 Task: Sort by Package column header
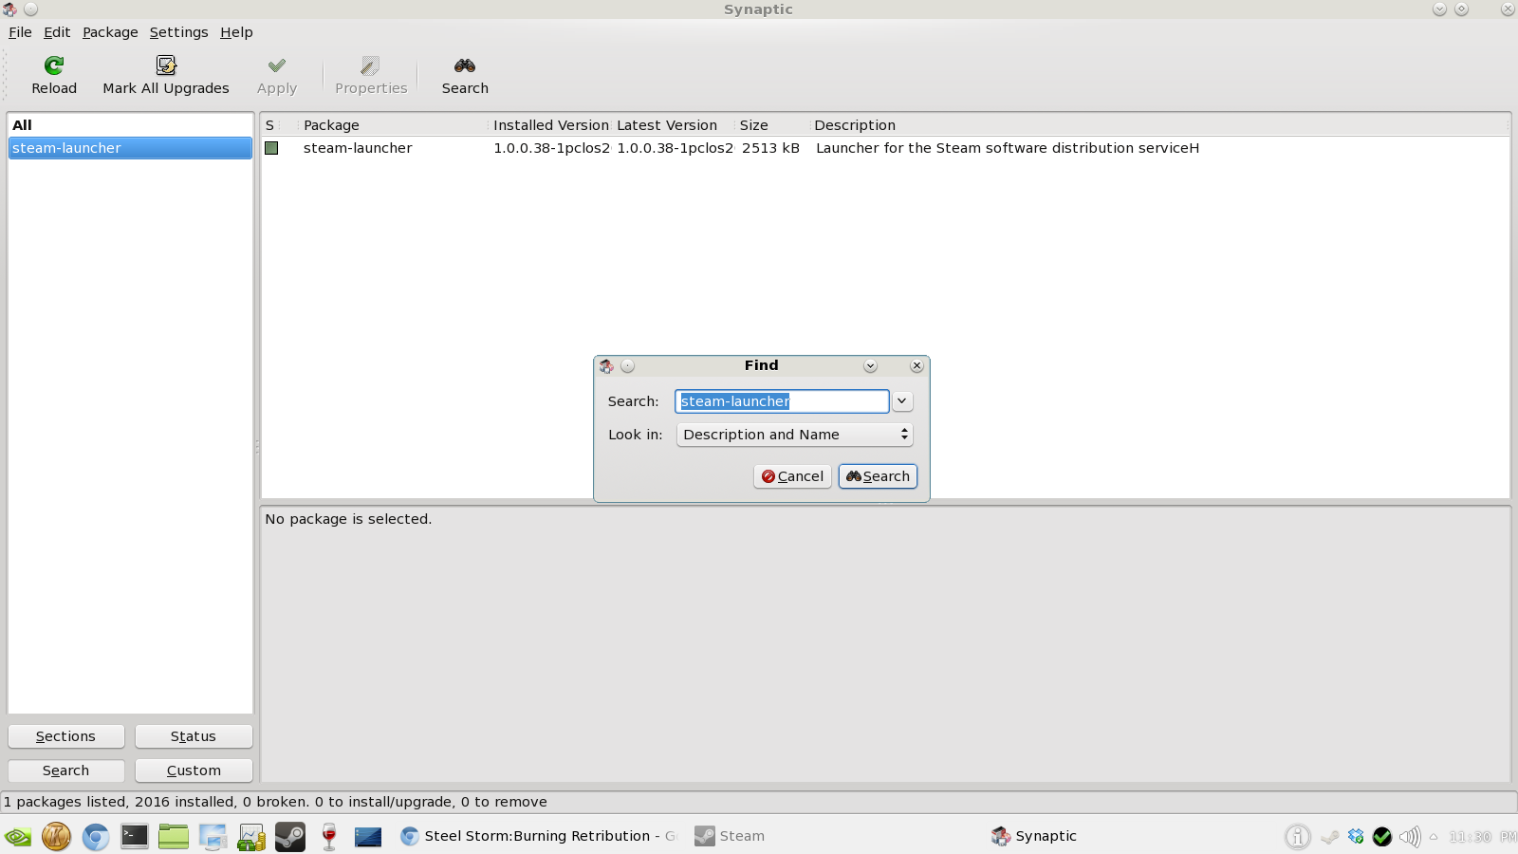tap(393, 125)
